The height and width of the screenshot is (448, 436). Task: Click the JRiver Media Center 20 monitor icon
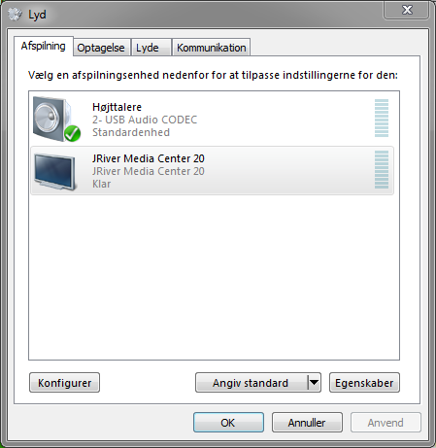pos(55,172)
